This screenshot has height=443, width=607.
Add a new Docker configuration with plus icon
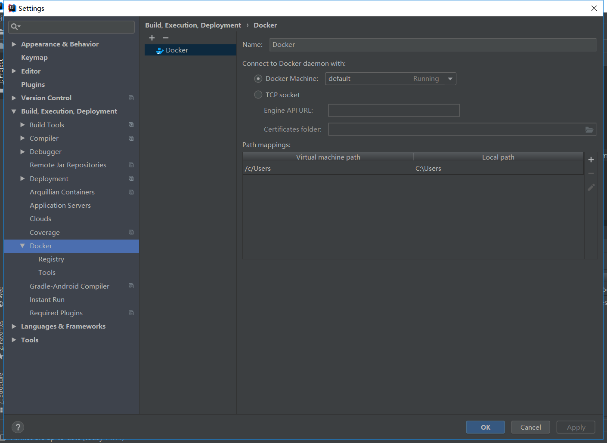152,38
